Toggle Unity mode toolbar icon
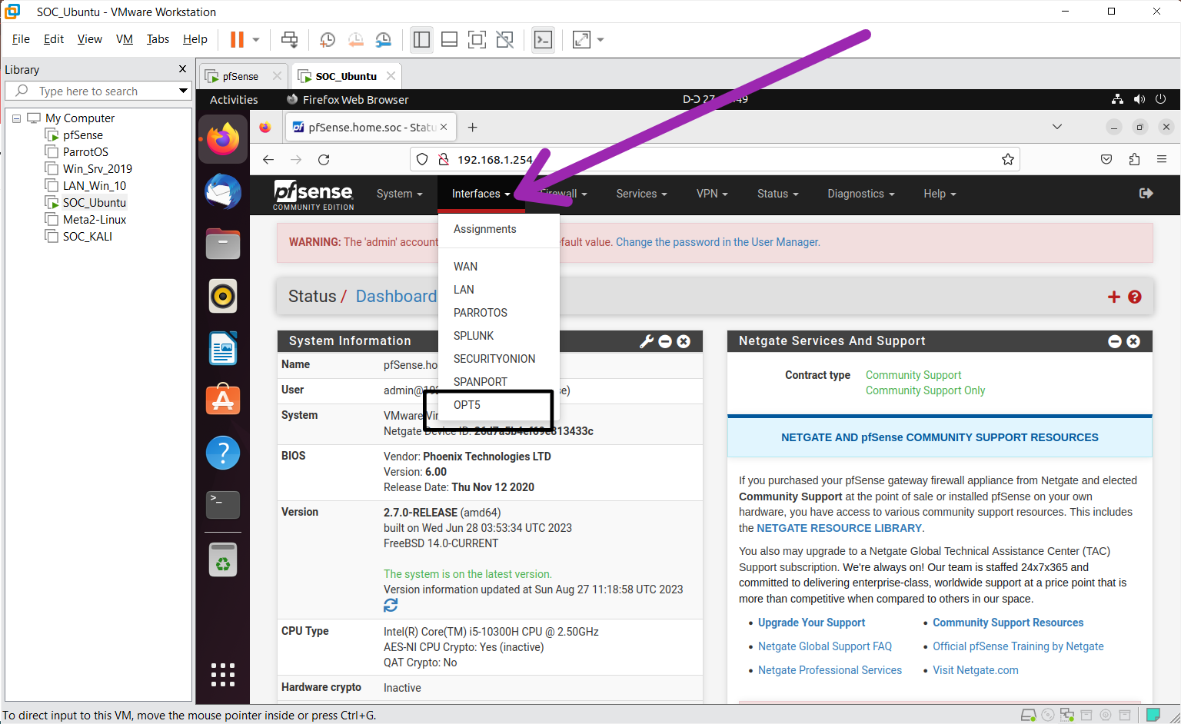 pyautogui.click(x=504, y=39)
